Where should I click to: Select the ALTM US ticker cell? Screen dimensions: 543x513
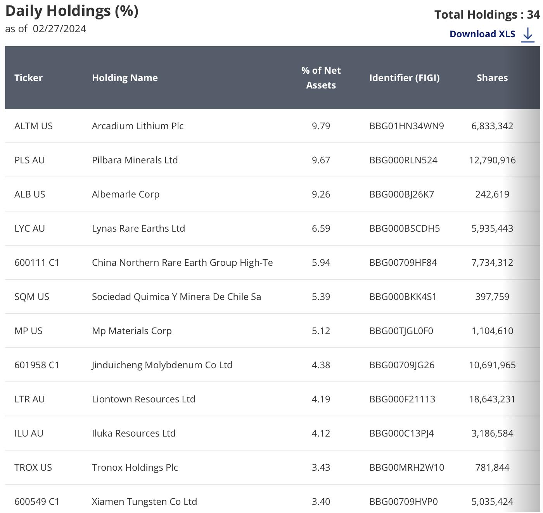tap(33, 126)
